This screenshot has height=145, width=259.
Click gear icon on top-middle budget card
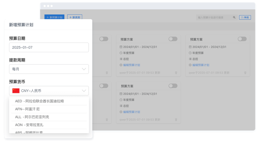coord(121,65)
